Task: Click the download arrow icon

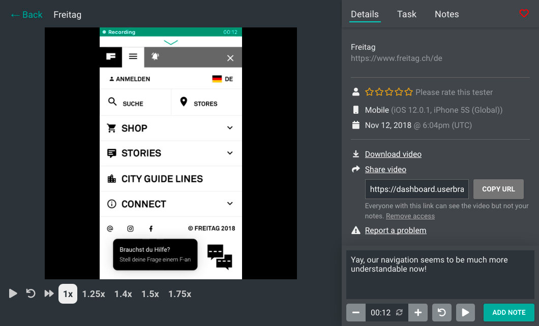Action: click(356, 154)
